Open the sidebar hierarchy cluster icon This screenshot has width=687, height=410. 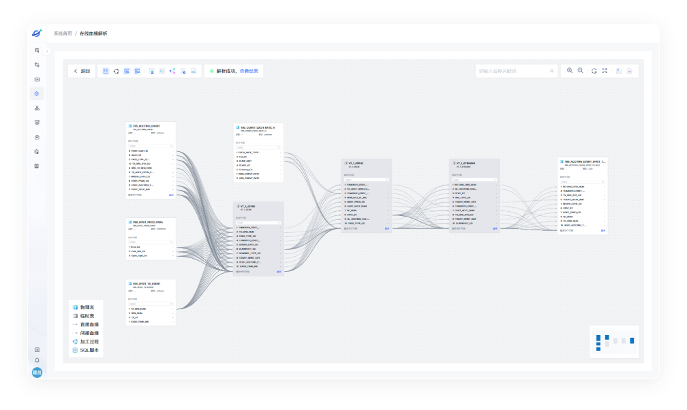(37, 108)
